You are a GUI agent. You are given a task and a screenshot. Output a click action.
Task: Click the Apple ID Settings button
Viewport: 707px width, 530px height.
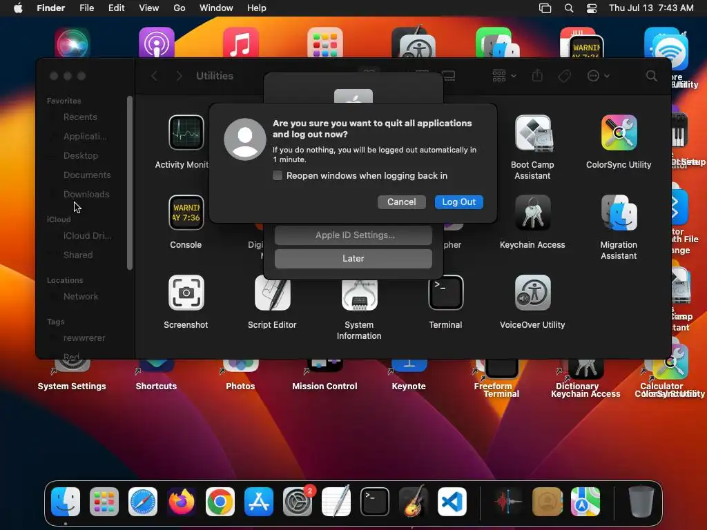point(353,235)
